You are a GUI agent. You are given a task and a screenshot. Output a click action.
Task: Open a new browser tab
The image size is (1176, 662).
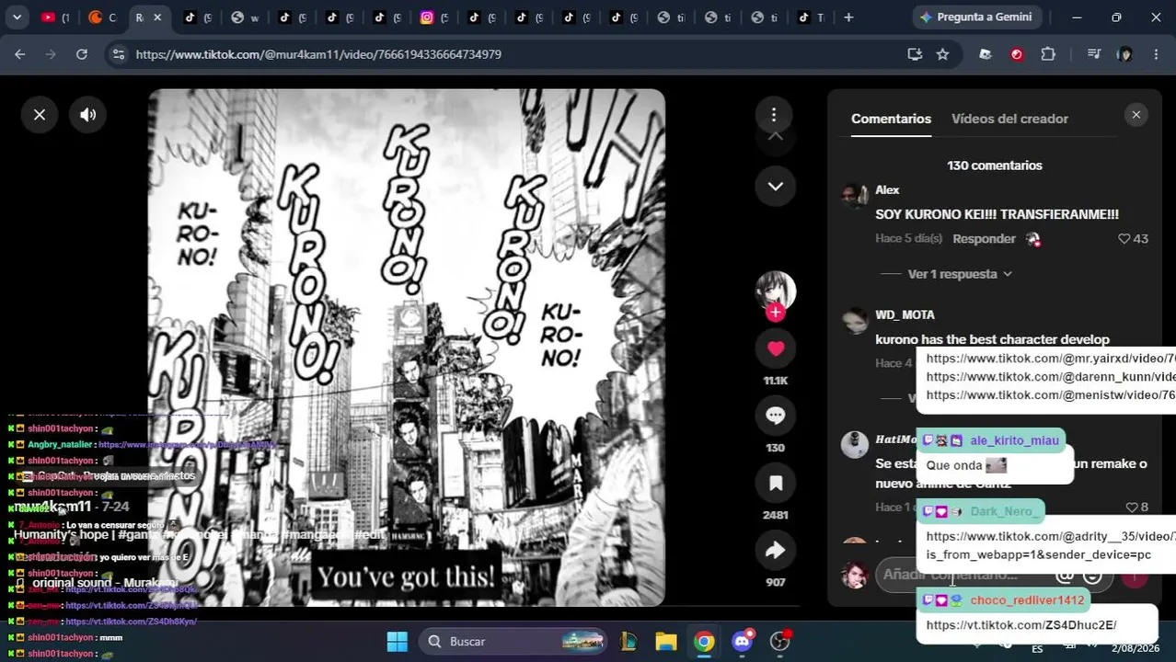pos(848,17)
